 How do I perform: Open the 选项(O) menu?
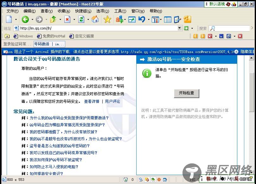103,11
